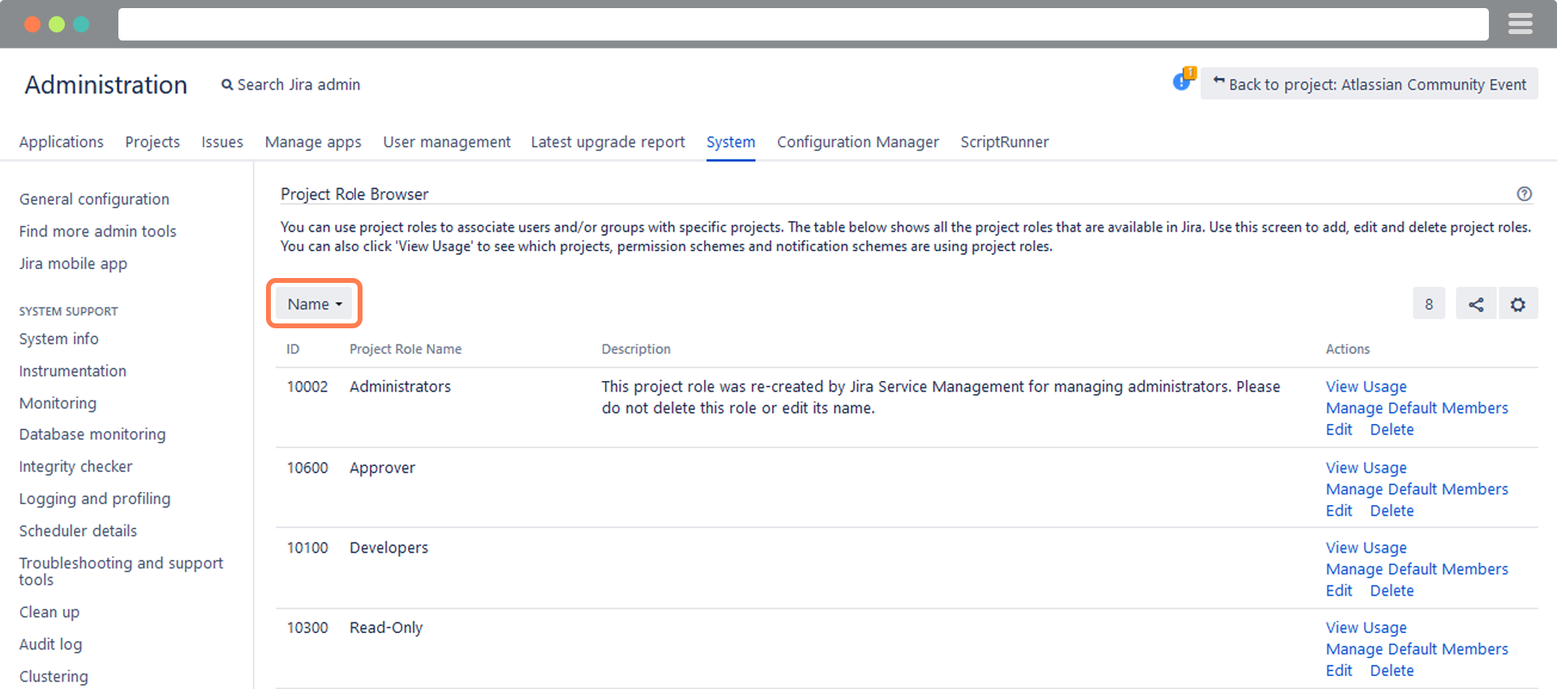Click the help question mark icon

click(x=1524, y=194)
